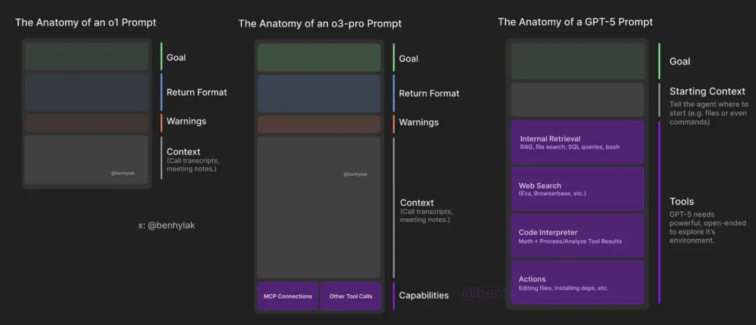
Task: Click the Code Interpreter tool block
Action: pyautogui.click(x=577, y=236)
